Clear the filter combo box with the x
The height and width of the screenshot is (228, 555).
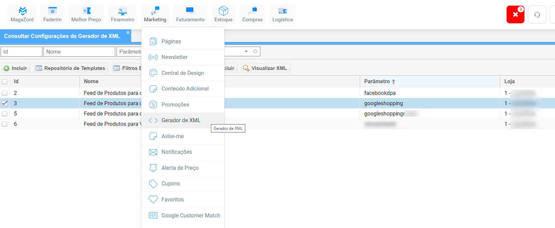[x=255, y=52]
